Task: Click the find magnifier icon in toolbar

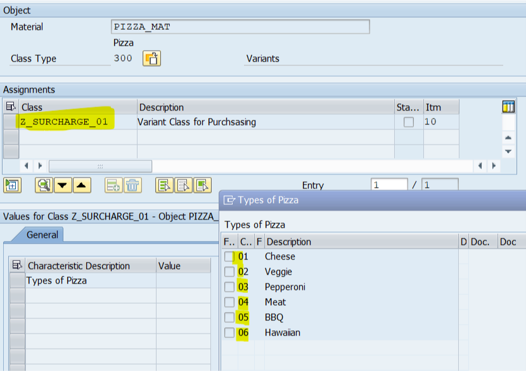Action: [43, 185]
